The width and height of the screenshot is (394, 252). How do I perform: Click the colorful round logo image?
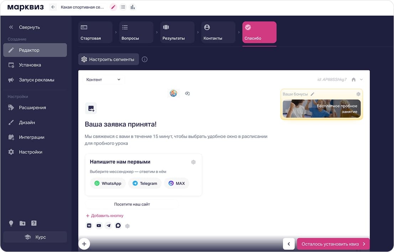(x=173, y=93)
